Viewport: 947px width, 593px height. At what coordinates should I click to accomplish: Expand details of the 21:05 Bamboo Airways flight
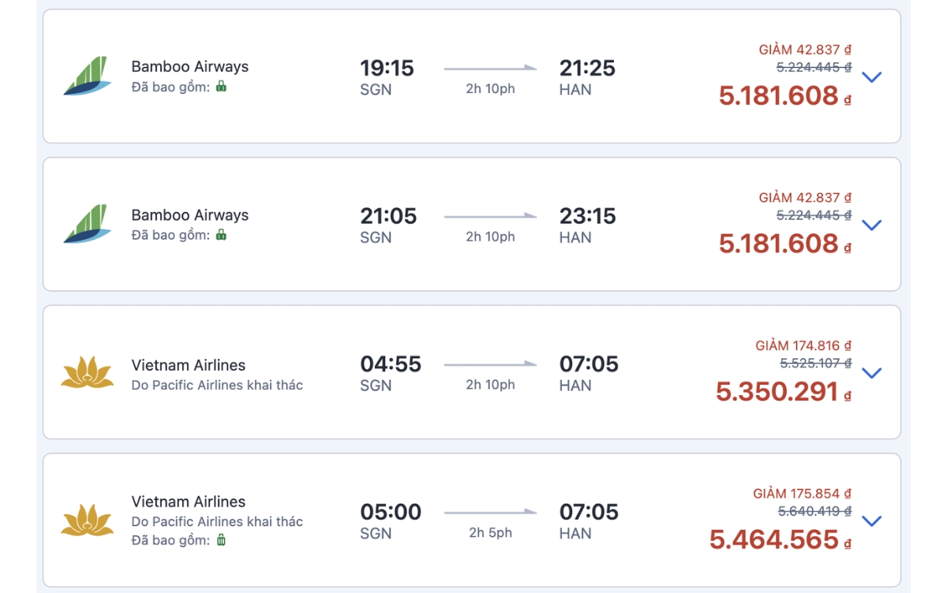coord(872,226)
